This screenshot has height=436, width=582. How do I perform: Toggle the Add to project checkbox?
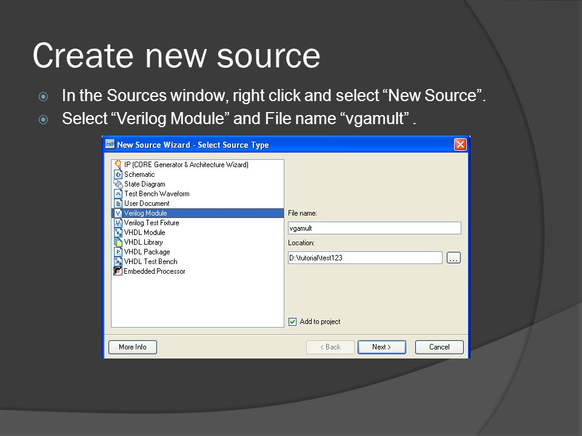point(292,322)
